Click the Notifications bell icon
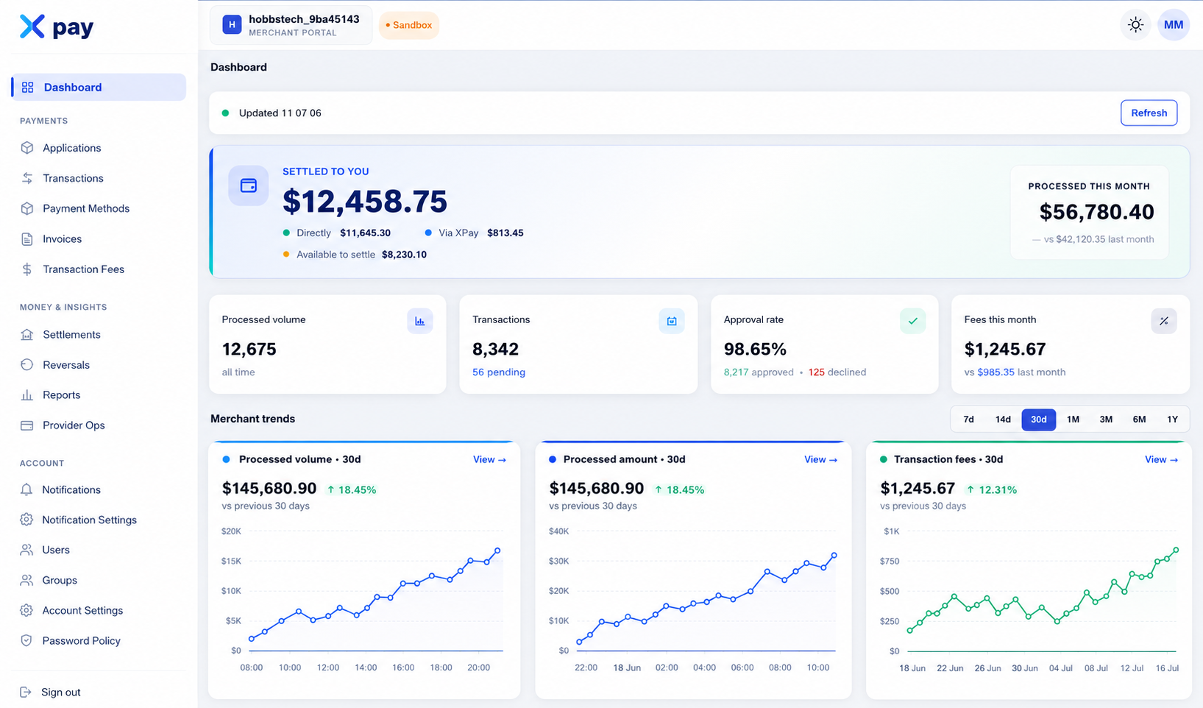The height and width of the screenshot is (708, 1203). click(26, 489)
